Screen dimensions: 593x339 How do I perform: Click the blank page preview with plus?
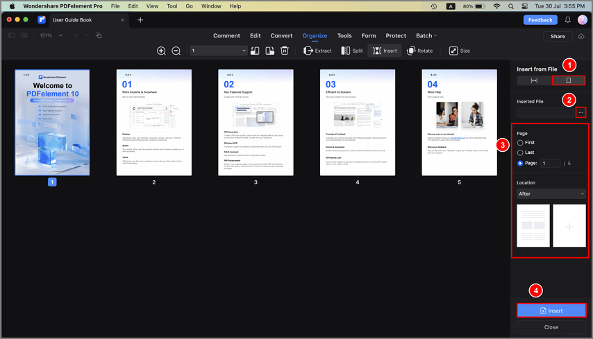tap(569, 226)
